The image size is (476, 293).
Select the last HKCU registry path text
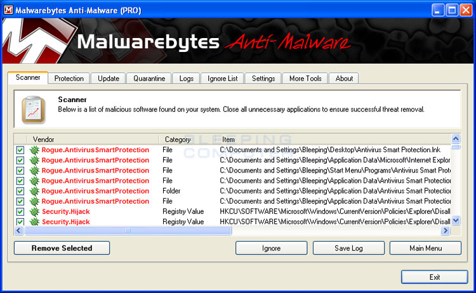point(335,222)
